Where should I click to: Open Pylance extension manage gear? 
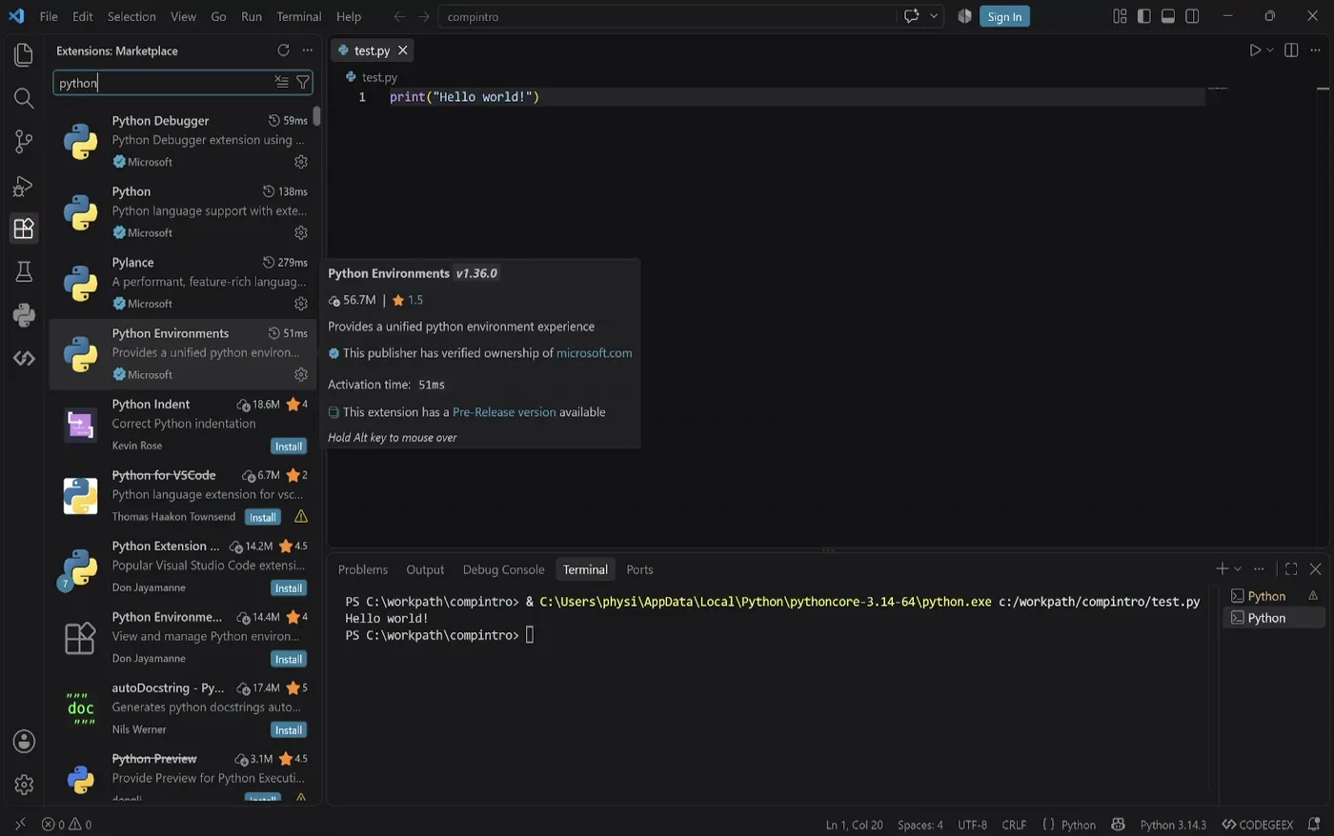[301, 304]
